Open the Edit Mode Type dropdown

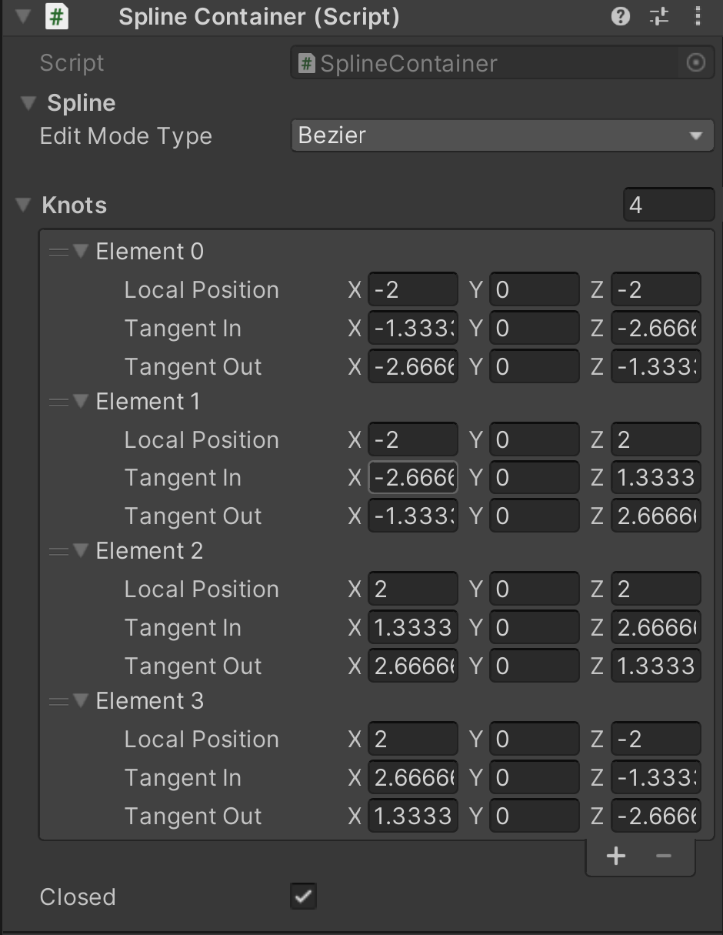pyautogui.click(x=502, y=136)
